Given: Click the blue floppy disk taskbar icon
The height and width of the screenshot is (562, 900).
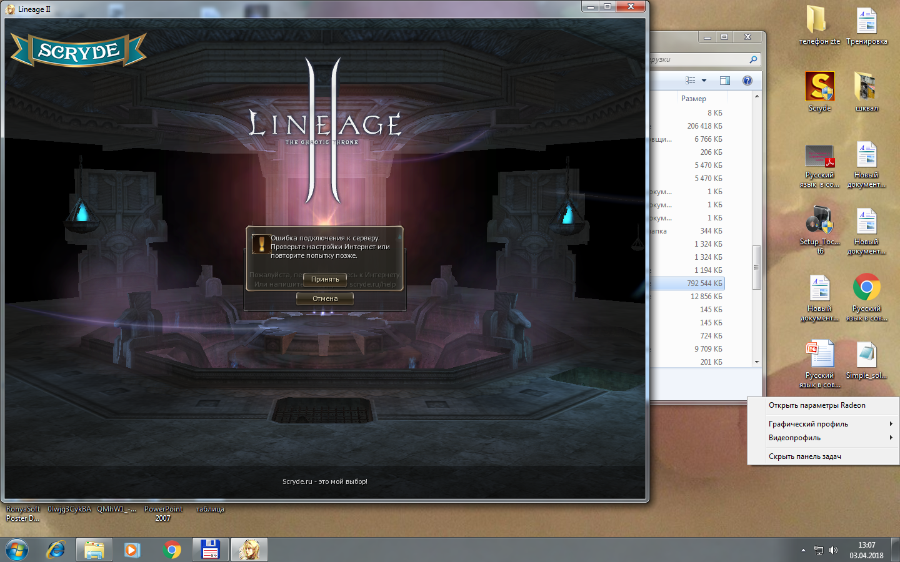Looking at the screenshot, I should click(x=211, y=550).
